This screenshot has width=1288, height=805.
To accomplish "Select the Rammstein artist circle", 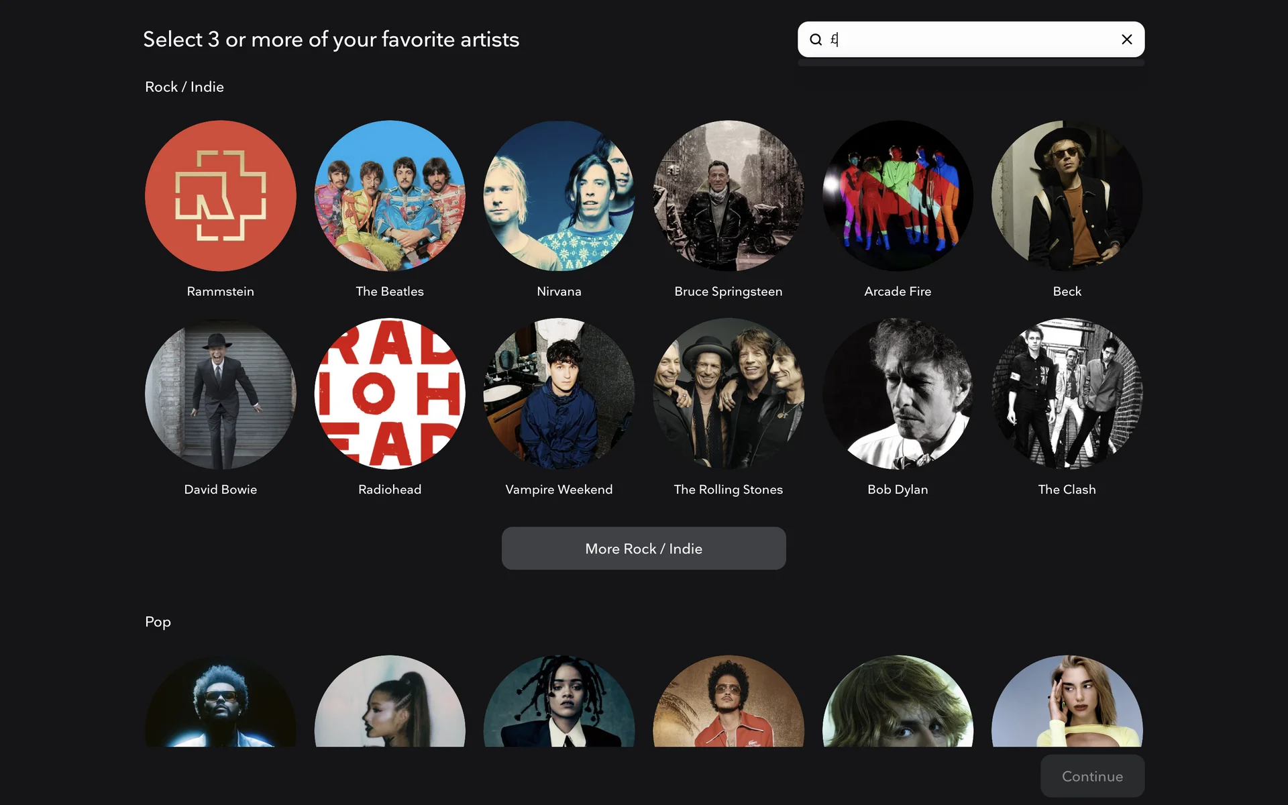I will 220,196.
